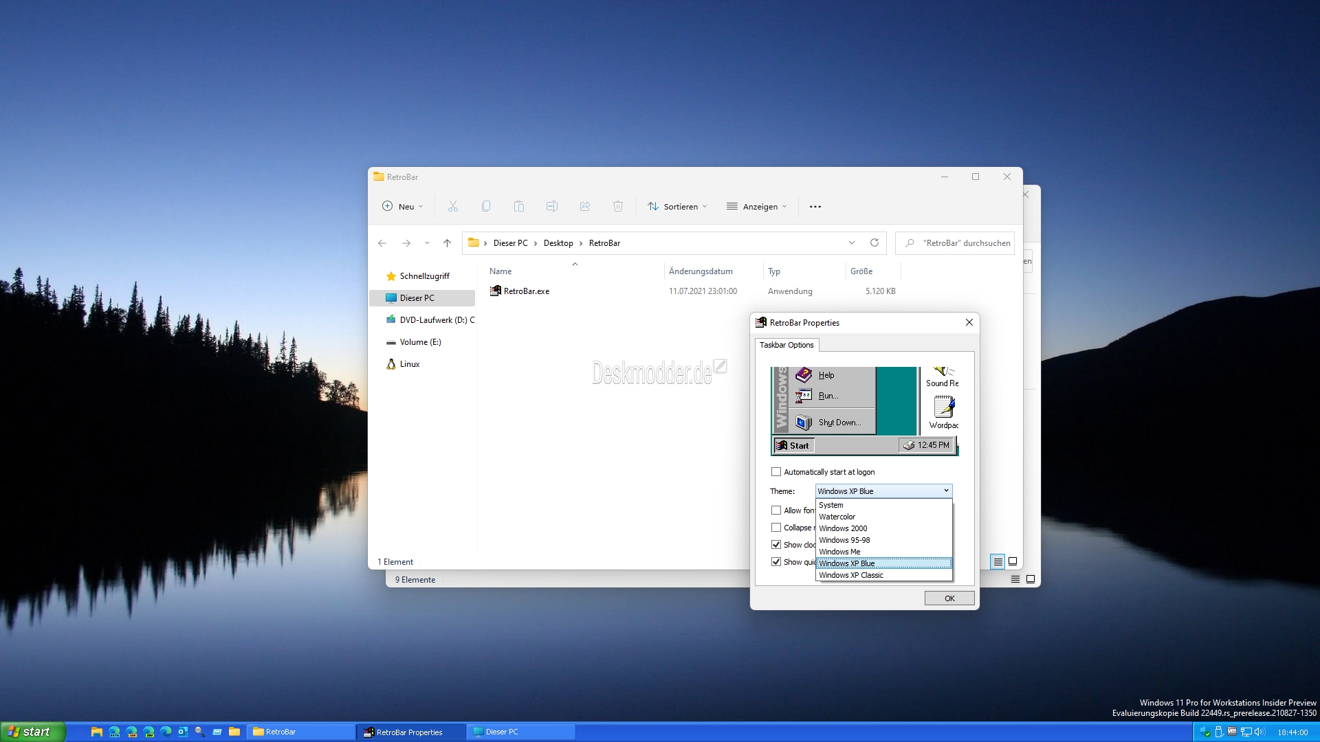Screen dimensions: 1320x742
Task: Click the volume speaker tray icon
Action: [1259, 732]
